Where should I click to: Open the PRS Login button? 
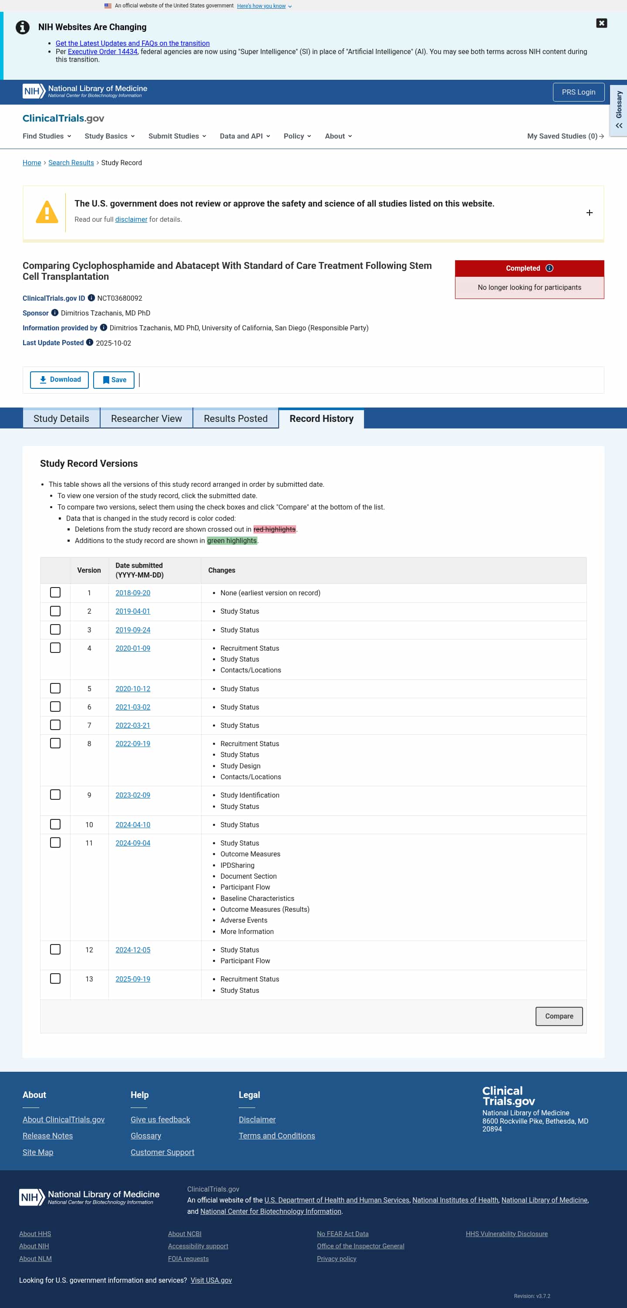pos(578,92)
